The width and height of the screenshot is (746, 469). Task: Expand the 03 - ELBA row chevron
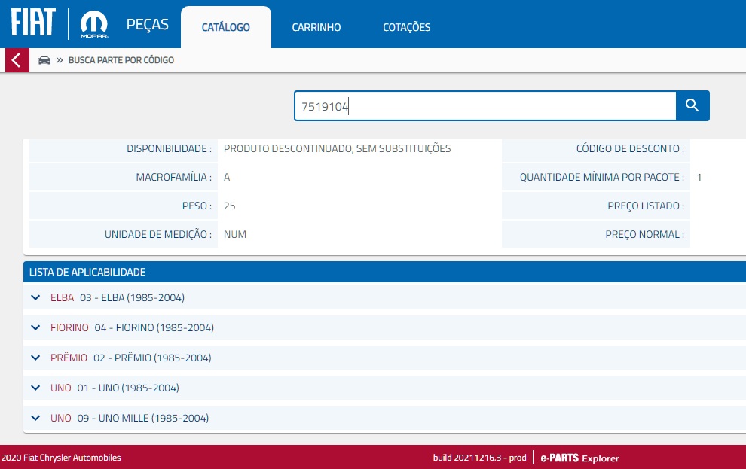point(35,297)
